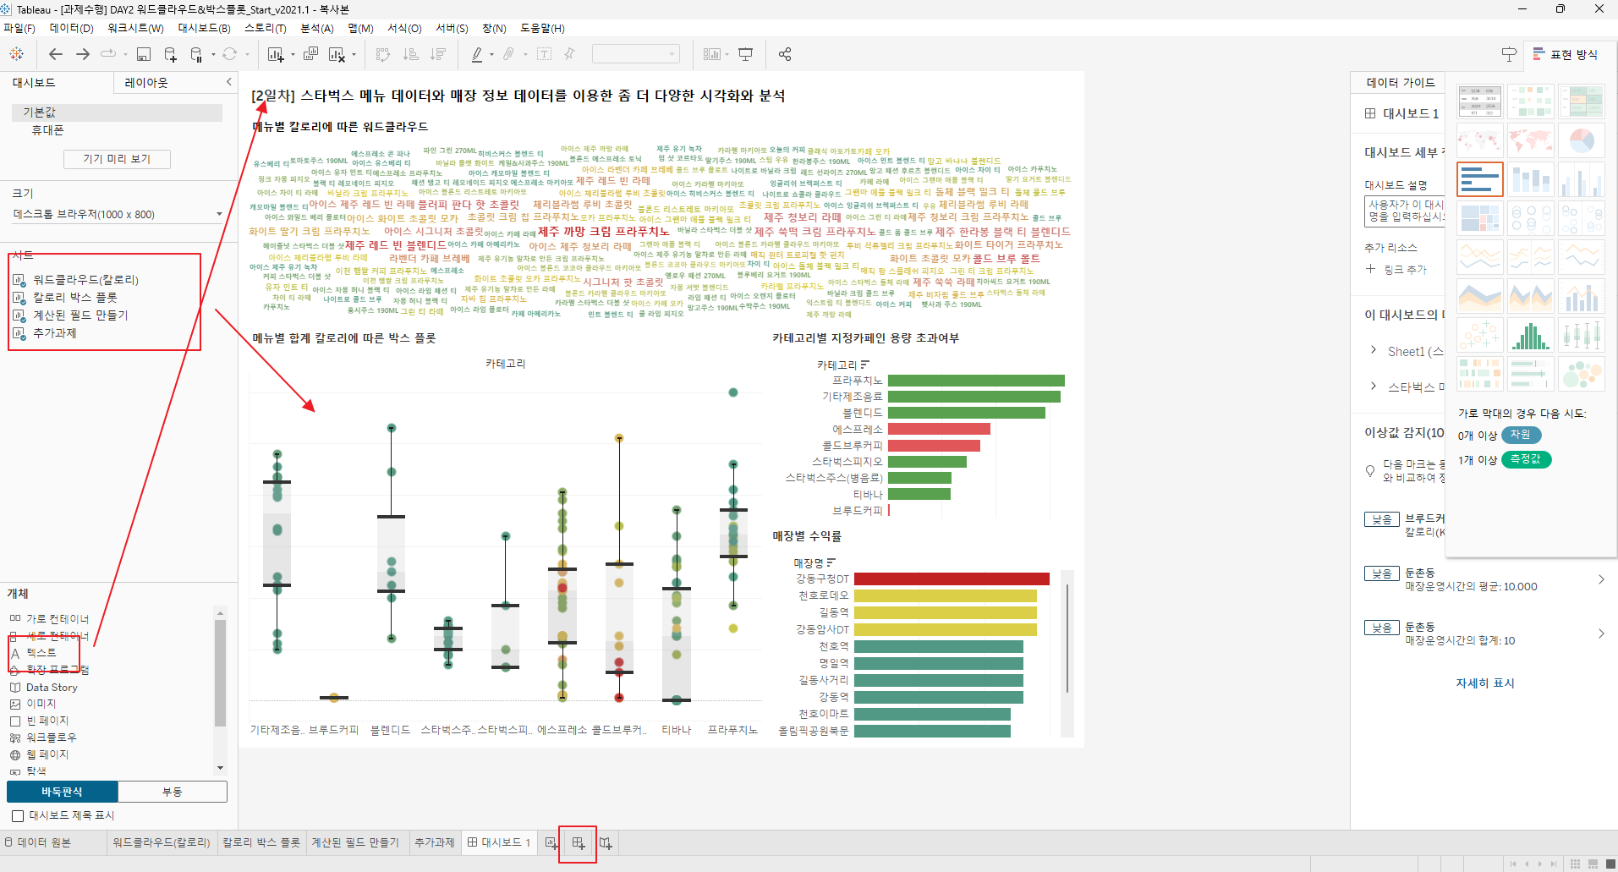Click the Tableau start page logo icon
Viewport: 1618px width, 872px height.
coord(16,54)
